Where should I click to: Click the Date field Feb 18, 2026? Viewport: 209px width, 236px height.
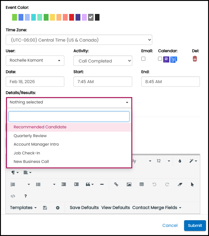pyautogui.click(x=35, y=82)
